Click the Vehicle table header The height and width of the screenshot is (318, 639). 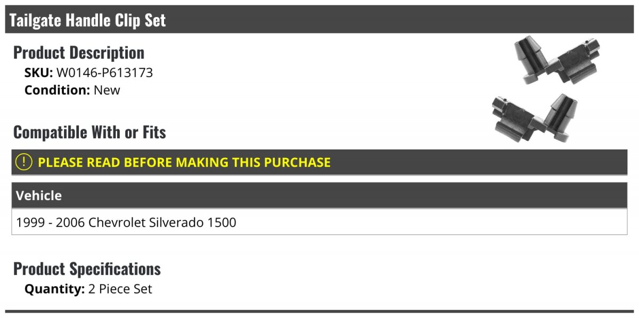(x=319, y=195)
